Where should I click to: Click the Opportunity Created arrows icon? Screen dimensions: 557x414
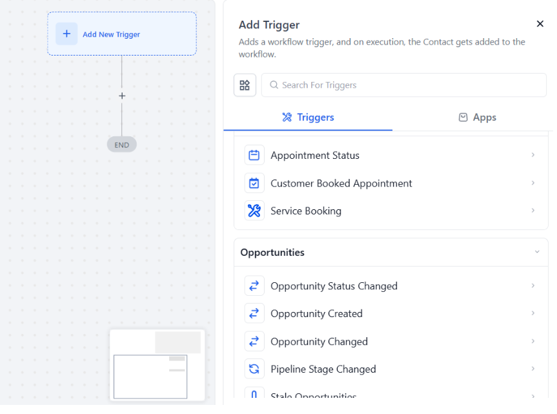[254, 313]
